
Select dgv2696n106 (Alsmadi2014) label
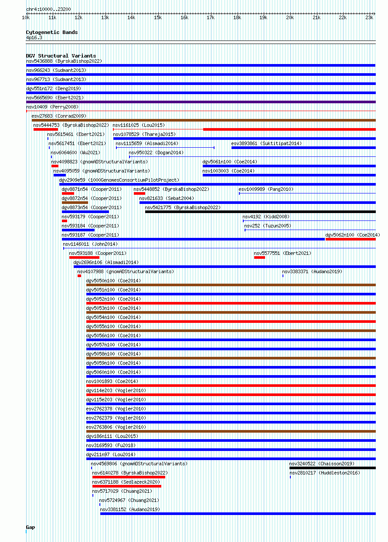pyautogui.click(x=106, y=262)
